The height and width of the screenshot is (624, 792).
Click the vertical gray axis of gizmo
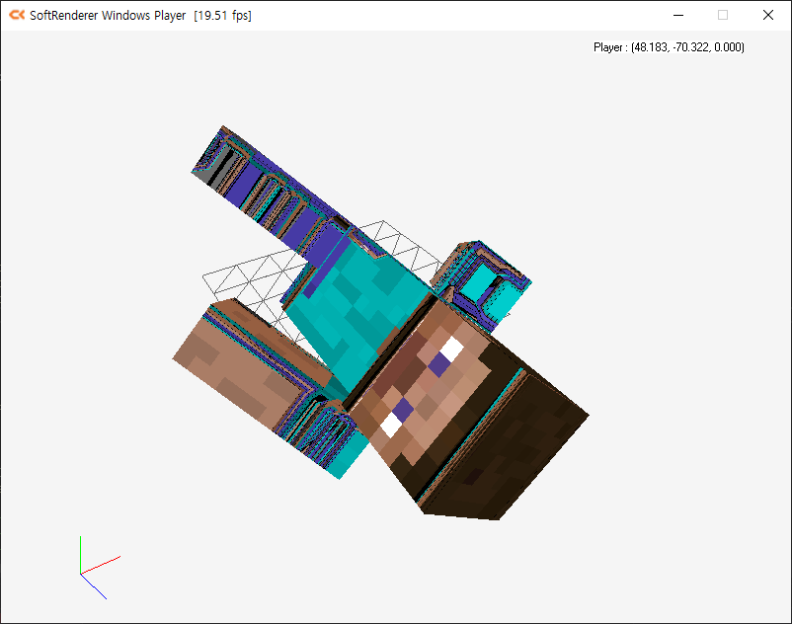coord(80,553)
